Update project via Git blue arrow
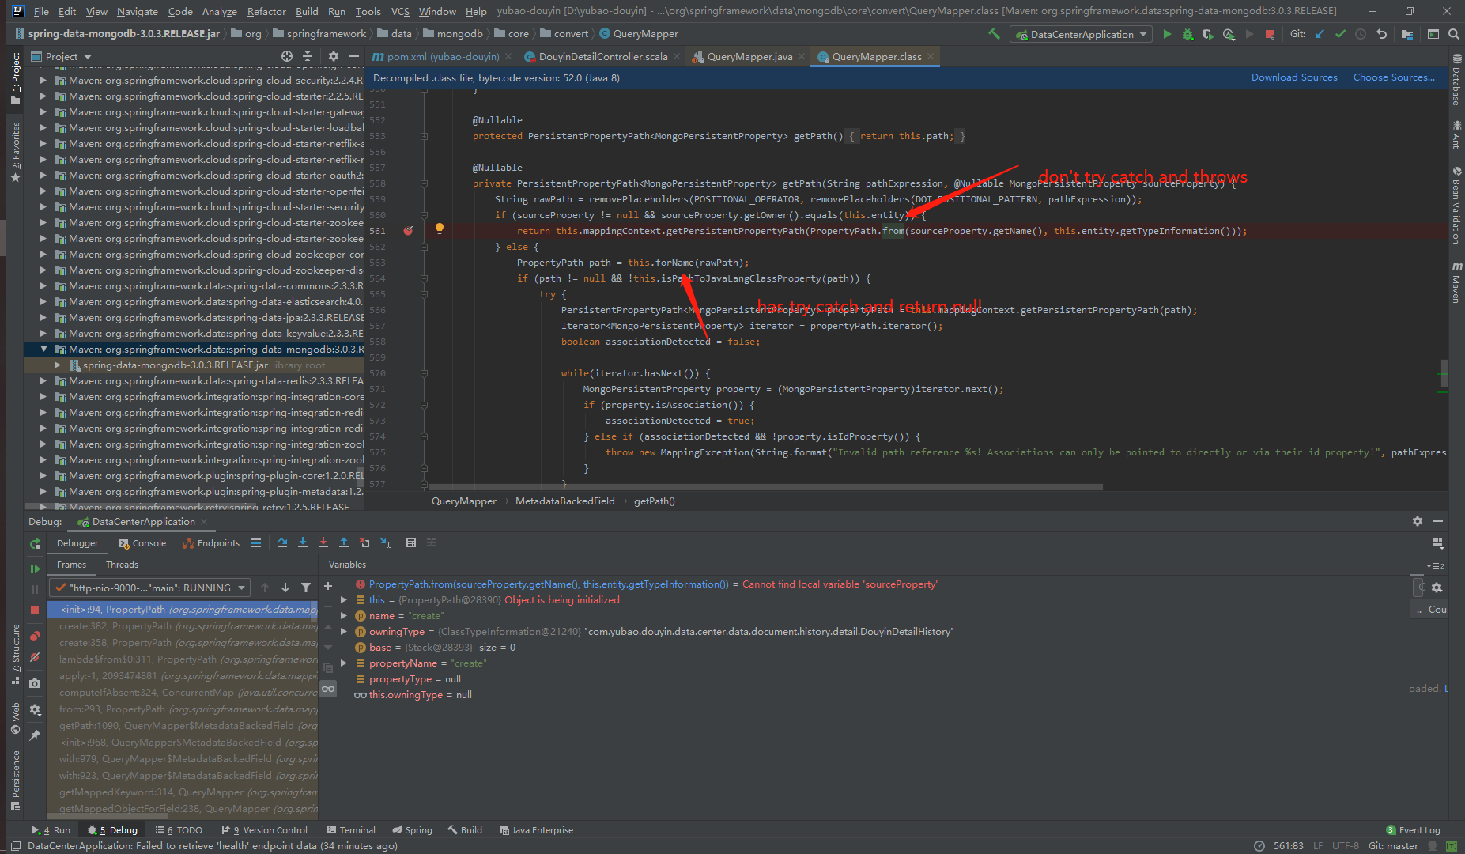The height and width of the screenshot is (854, 1465). tap(1320, 34)
